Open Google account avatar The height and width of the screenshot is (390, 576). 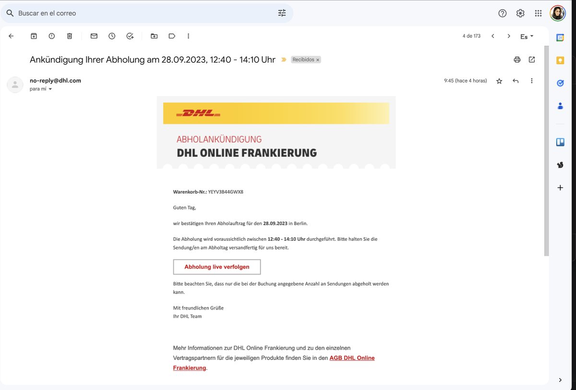click(x=558, y=13)
